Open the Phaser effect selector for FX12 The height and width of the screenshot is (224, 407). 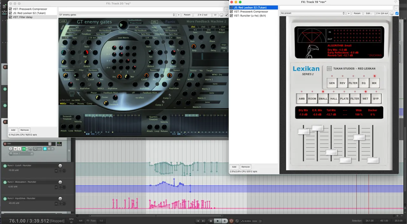94,93
